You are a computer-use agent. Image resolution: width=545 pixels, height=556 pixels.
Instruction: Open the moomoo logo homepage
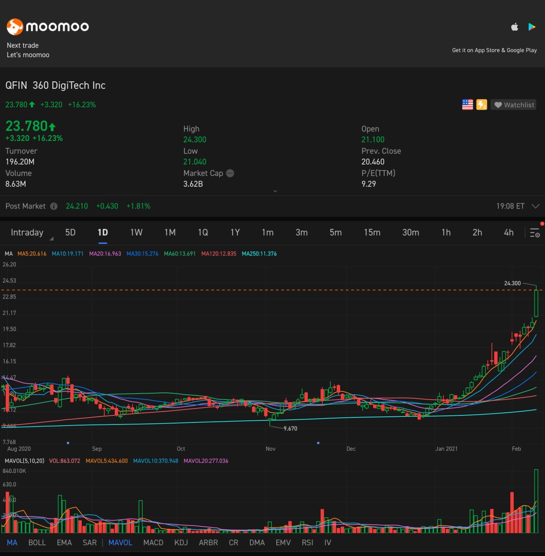48,27
